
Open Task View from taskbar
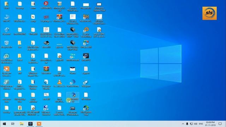click(13, 124)
